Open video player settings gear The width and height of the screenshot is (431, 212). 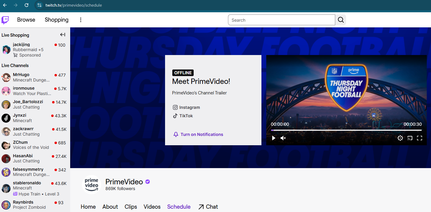click(400, 138)
